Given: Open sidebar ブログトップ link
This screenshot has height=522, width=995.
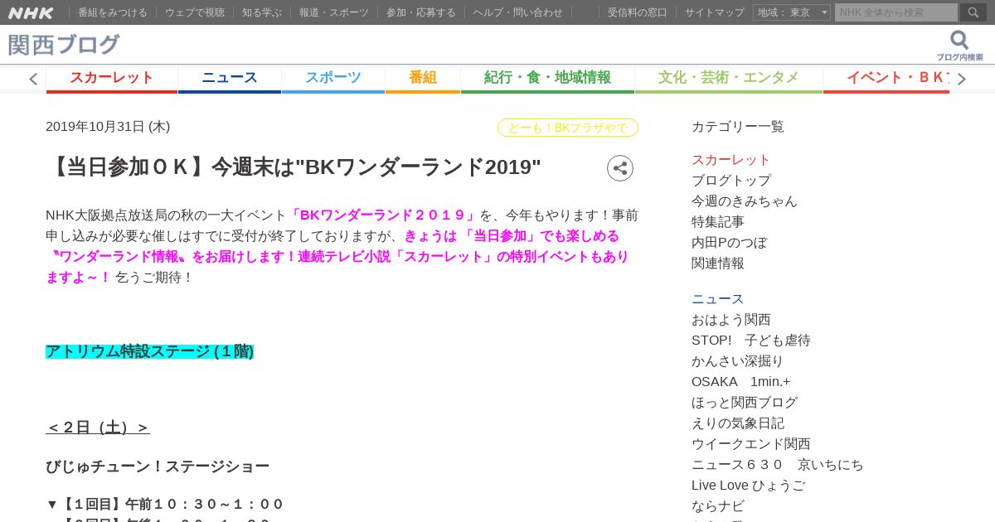Looking at the screenshot, I should click(x=731, y=181).
